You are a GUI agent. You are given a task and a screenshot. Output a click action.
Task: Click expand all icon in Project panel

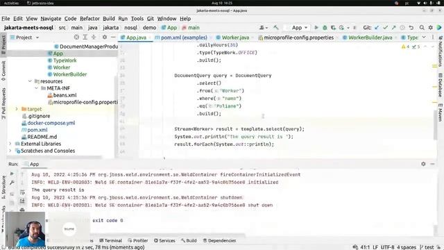pos(85,37)
